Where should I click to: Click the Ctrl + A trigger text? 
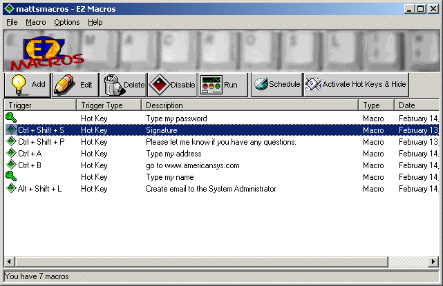(30, 154)
